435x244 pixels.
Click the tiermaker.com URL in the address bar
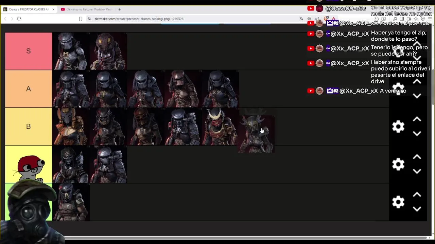pos(139,19)
